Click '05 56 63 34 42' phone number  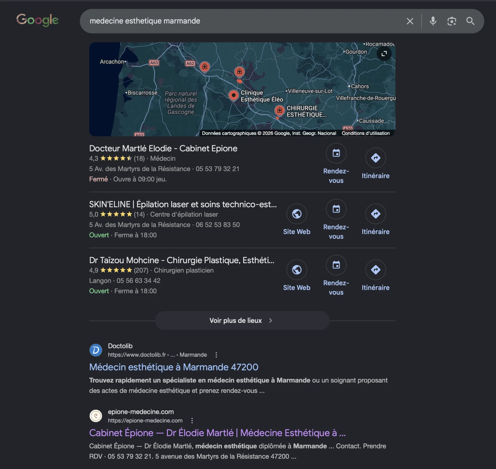pos(138,281)
